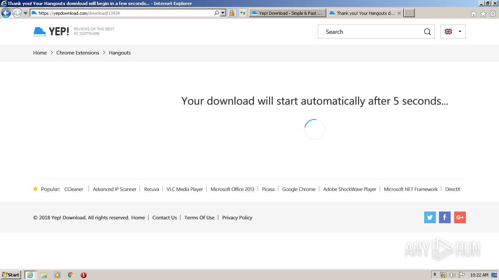Open the Recuva popular link
499x280 pixels.
[151, 189]
